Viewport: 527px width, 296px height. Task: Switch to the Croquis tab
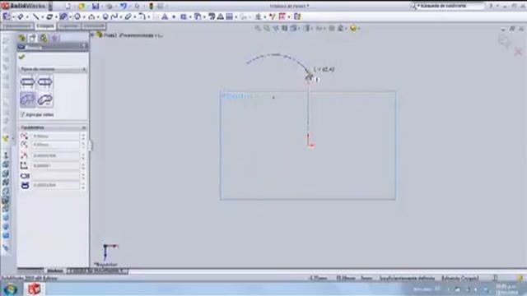tap(45, 26)
